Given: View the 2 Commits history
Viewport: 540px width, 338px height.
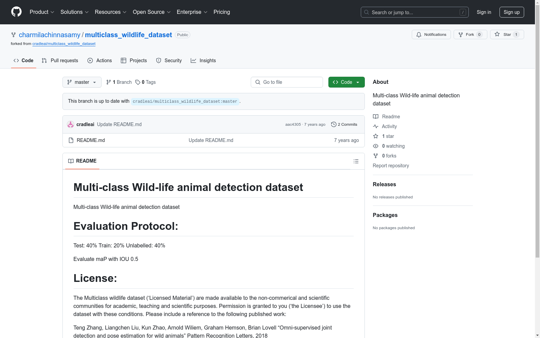Looking at the screenshot, I should pyautogui.click(x=344, y=124).
